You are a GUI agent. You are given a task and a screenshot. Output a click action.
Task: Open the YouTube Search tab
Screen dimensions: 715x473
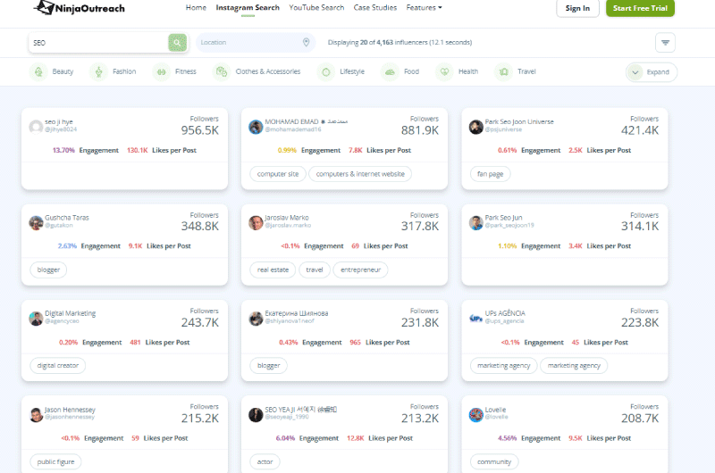coord(316,8)
